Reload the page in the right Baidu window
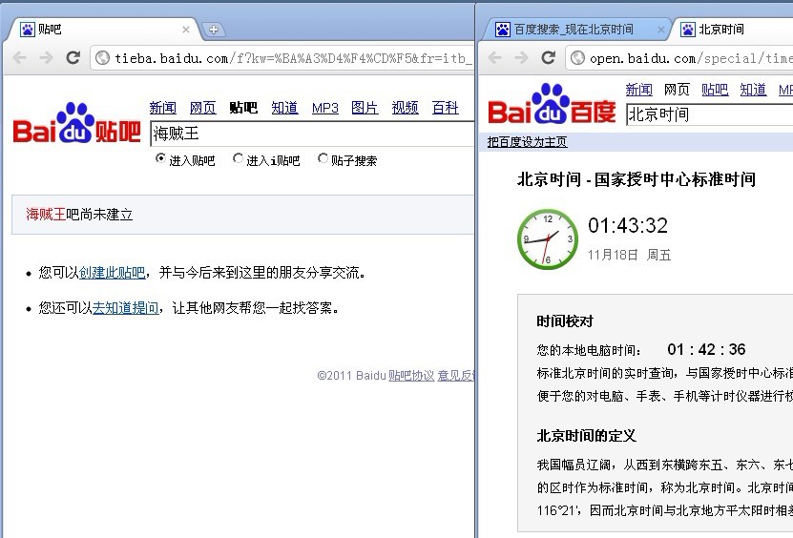 pos(549,57)
